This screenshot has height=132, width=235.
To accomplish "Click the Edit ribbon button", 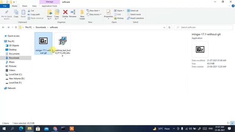I will tap(117, 14).
